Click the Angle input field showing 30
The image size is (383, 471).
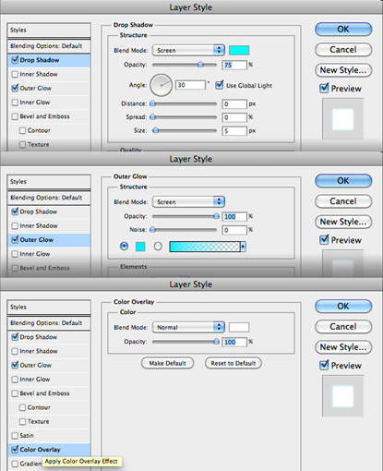pos(190,85)
